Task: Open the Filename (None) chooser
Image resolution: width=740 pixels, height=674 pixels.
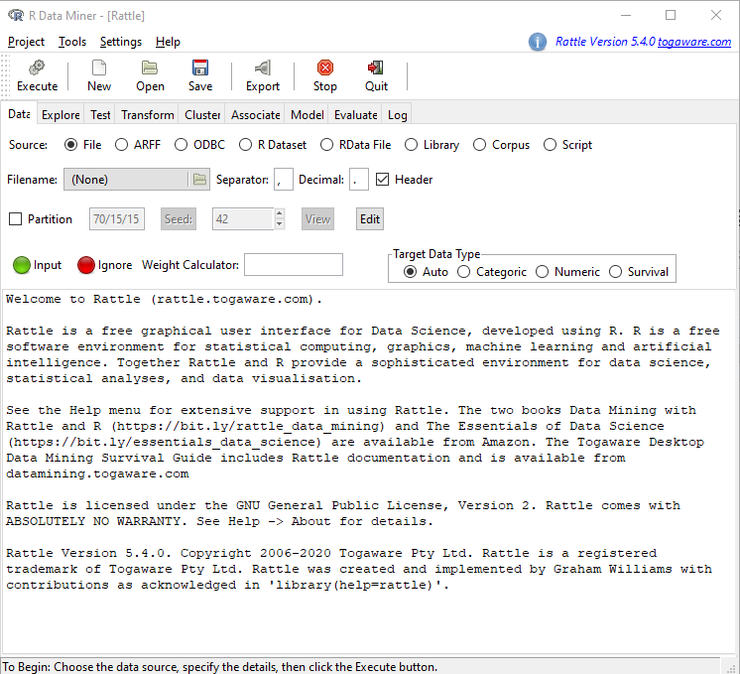Action: (137, 180)
